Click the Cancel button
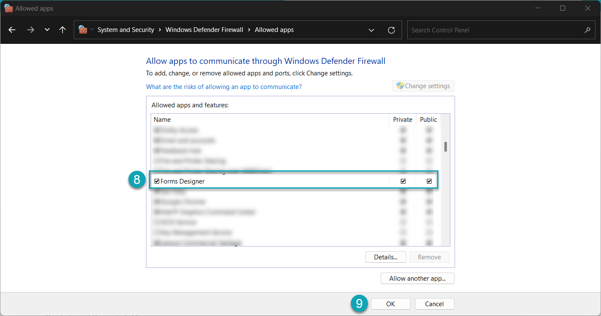The width and height of the screenshot is (601, 316). (435, 304)
